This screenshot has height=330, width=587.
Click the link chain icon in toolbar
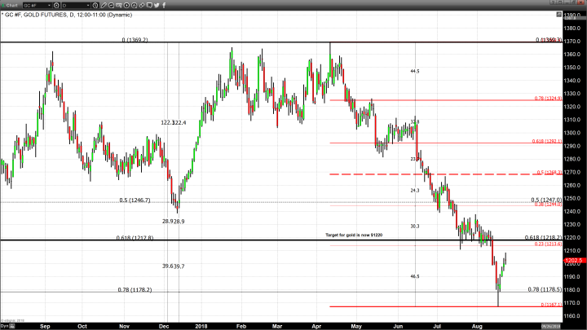pyautogui.click(x=142, y=6)
